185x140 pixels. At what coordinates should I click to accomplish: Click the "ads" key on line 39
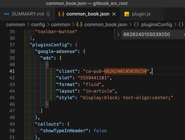point(47,58)
